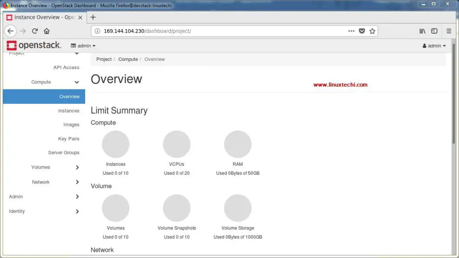This screenshot has height=258, width=459.
Task: Click the RAM usage pie chart
Action: coord(238,144)
